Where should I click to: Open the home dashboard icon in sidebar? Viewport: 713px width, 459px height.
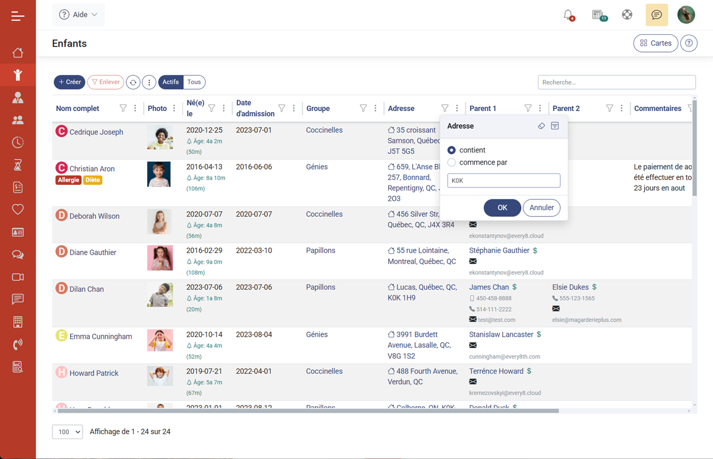[18, 52]
